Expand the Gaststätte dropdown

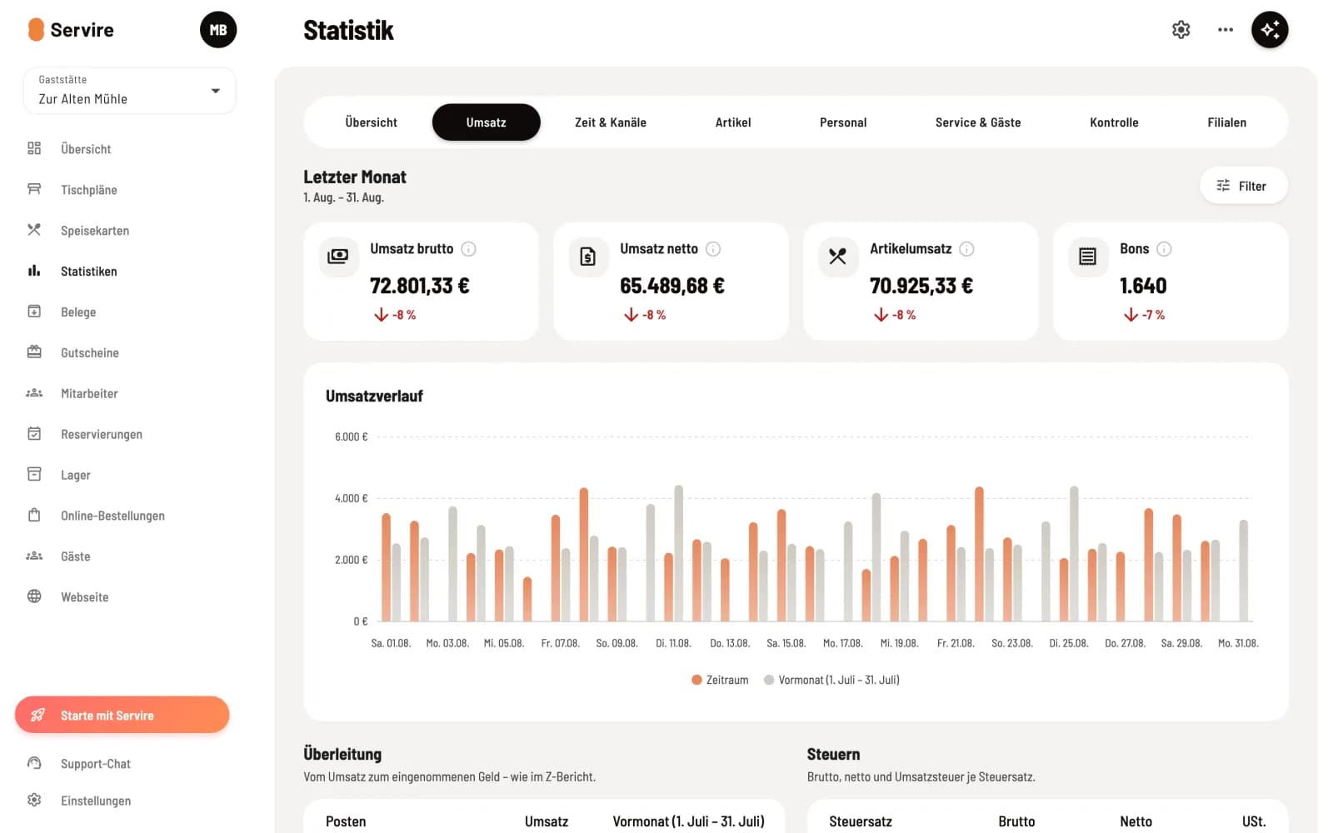(x=129, y=90)
